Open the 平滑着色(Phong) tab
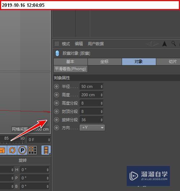This screenshot has height=191, width=180. (71, 69)
